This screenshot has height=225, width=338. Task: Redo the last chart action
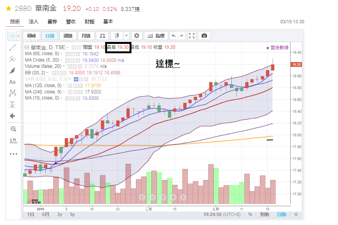(181, 36)
